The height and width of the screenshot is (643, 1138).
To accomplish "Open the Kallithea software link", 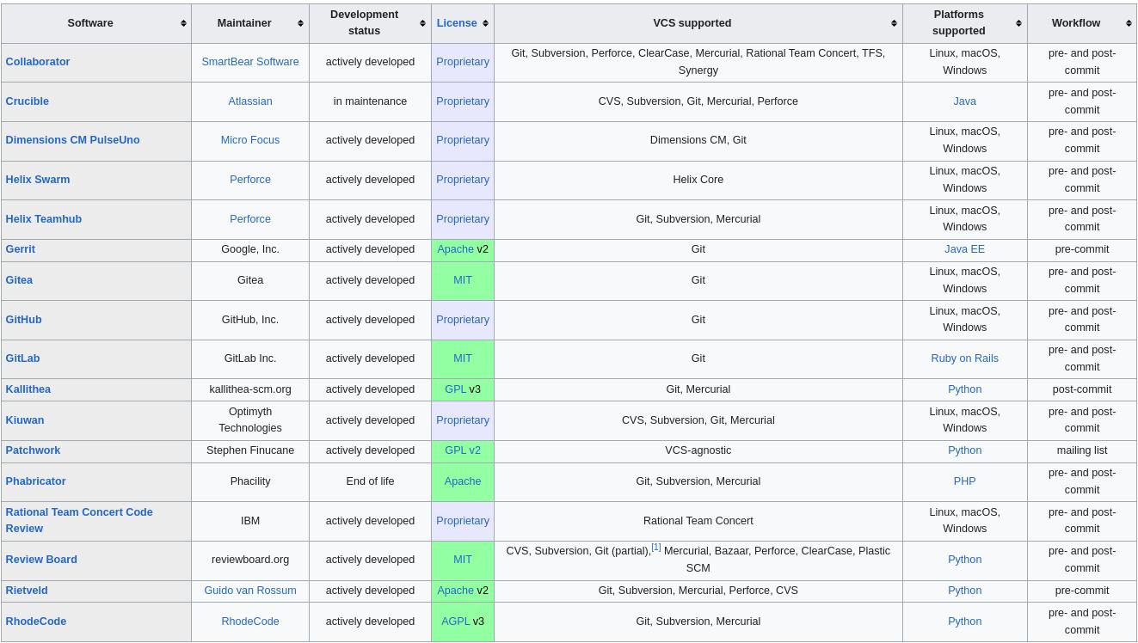I will (x=28, y=389).
